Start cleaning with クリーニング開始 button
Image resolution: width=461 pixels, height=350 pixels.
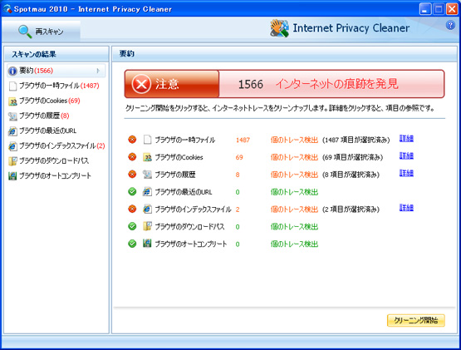point(415,321)
